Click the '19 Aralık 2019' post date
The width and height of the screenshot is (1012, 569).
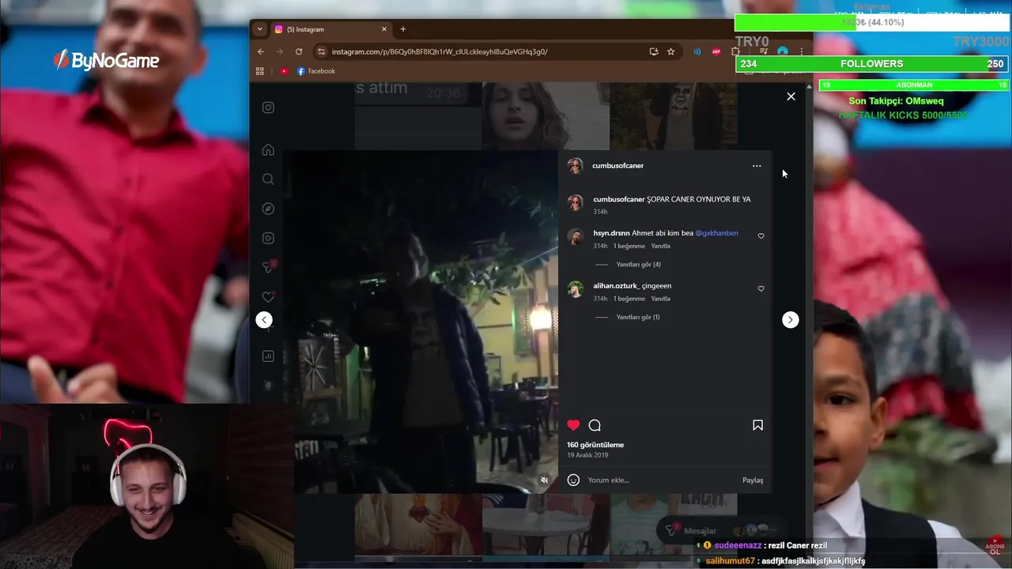tap(587, 455)
